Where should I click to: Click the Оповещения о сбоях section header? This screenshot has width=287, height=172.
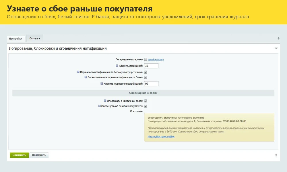tap(143, 93)
